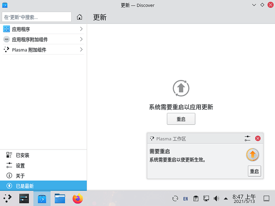Click the network connection tray icon

(206, 199)
